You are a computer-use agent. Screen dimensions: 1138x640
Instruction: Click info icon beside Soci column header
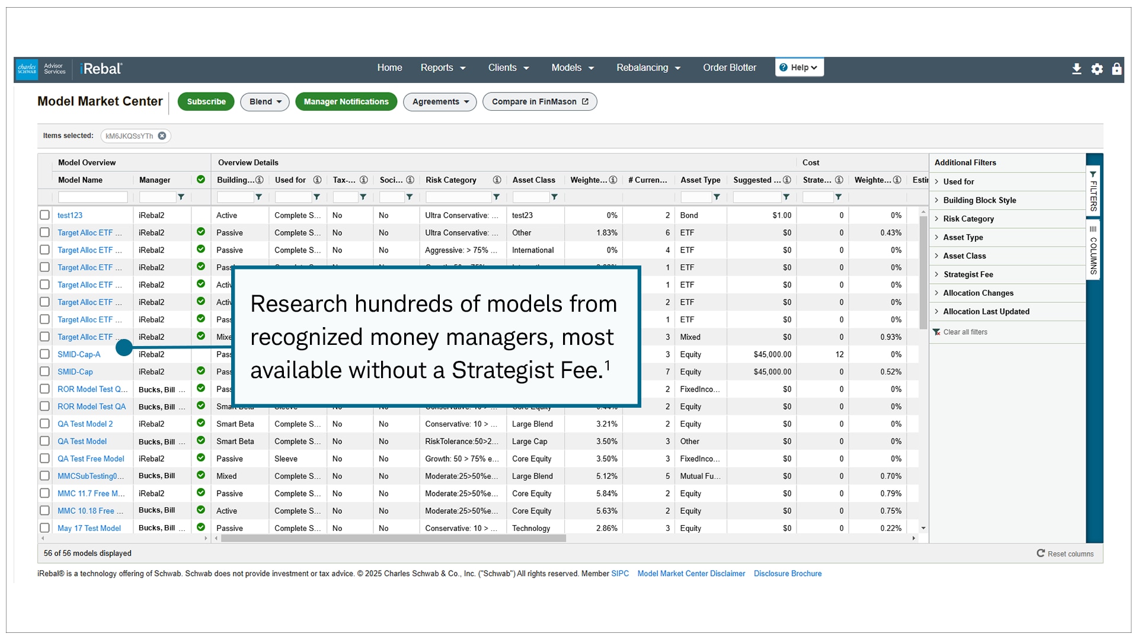coord(410,180)
